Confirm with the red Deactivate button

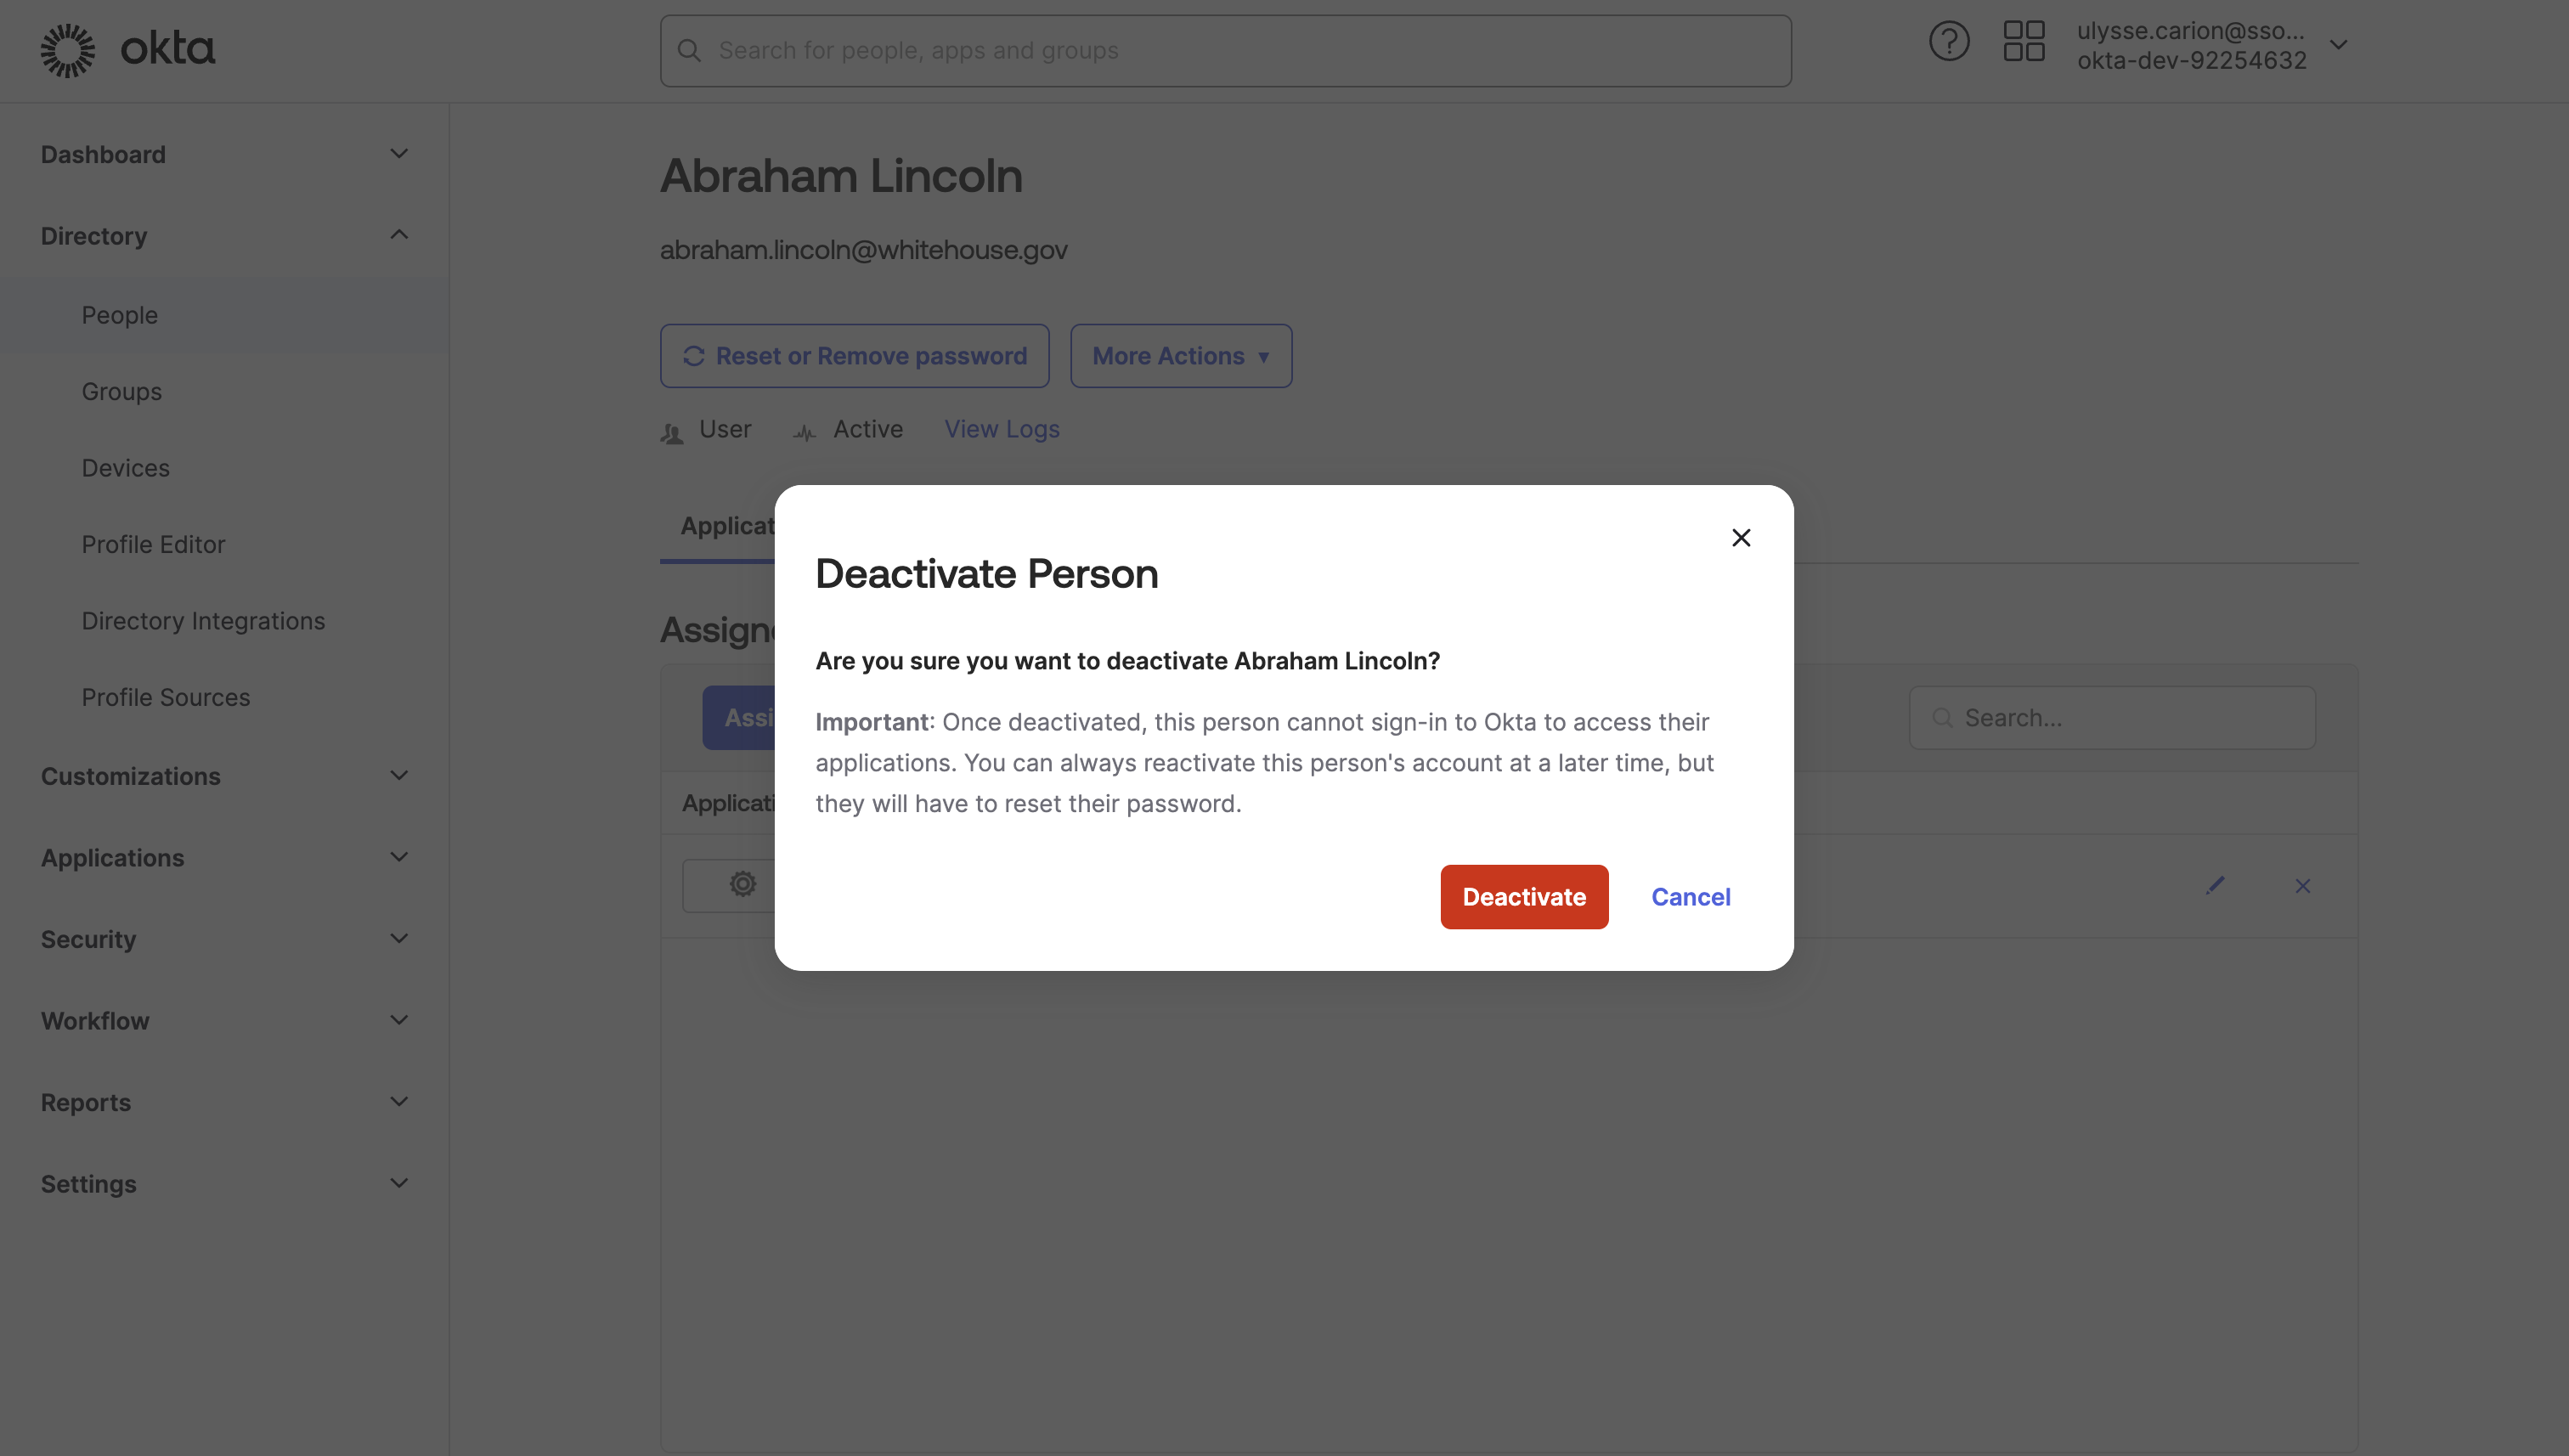pyautogui.click(x=1524, y=897)
